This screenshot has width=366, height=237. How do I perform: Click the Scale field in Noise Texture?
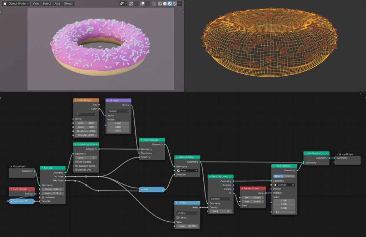pos(86,123)
